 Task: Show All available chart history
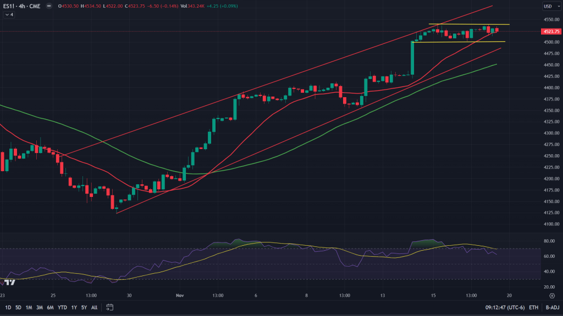pyautogui.click(x=94, y=307)
